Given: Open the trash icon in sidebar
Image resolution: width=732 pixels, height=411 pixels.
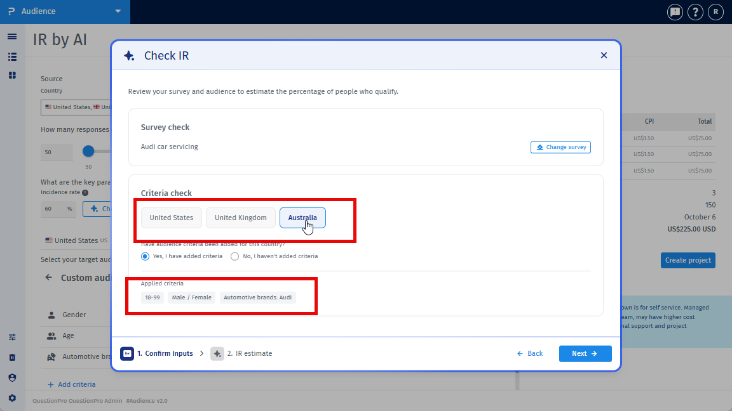Looking at the screenshot, I should [x=12, y=358].
